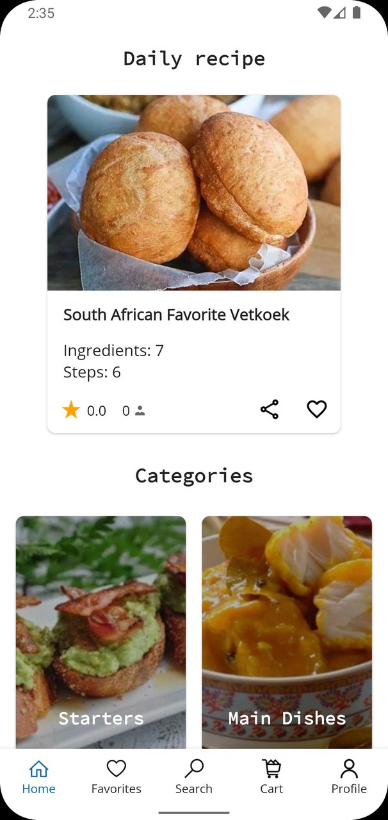Tap the share icon on the Vetkoek card
The height and width of the screenshot is (820, 388).
(269, 409)
